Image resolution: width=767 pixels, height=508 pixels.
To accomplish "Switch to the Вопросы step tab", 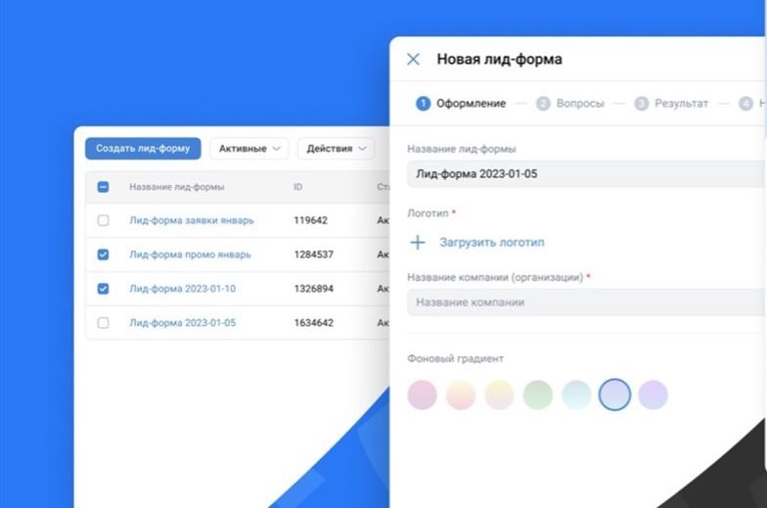I will pos(579,104).
